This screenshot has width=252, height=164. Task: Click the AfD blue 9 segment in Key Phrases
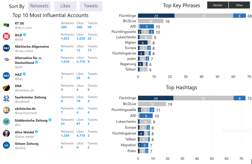147,27
